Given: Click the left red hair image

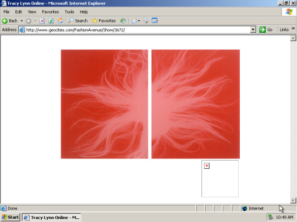Looking at the screenshot, I should coord(105,104).
